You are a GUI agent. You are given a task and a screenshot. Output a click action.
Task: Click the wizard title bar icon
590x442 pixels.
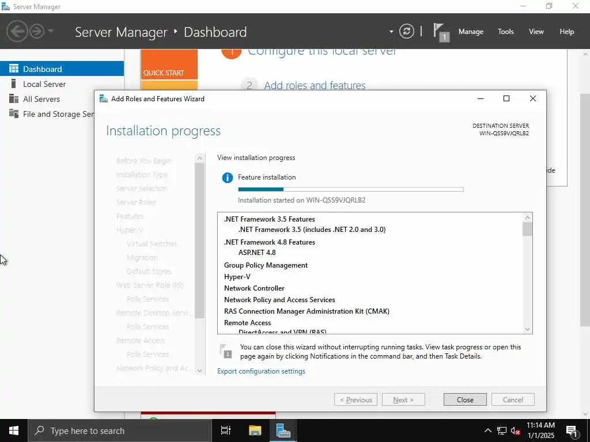pyautogui.click(x=103, y=99)
